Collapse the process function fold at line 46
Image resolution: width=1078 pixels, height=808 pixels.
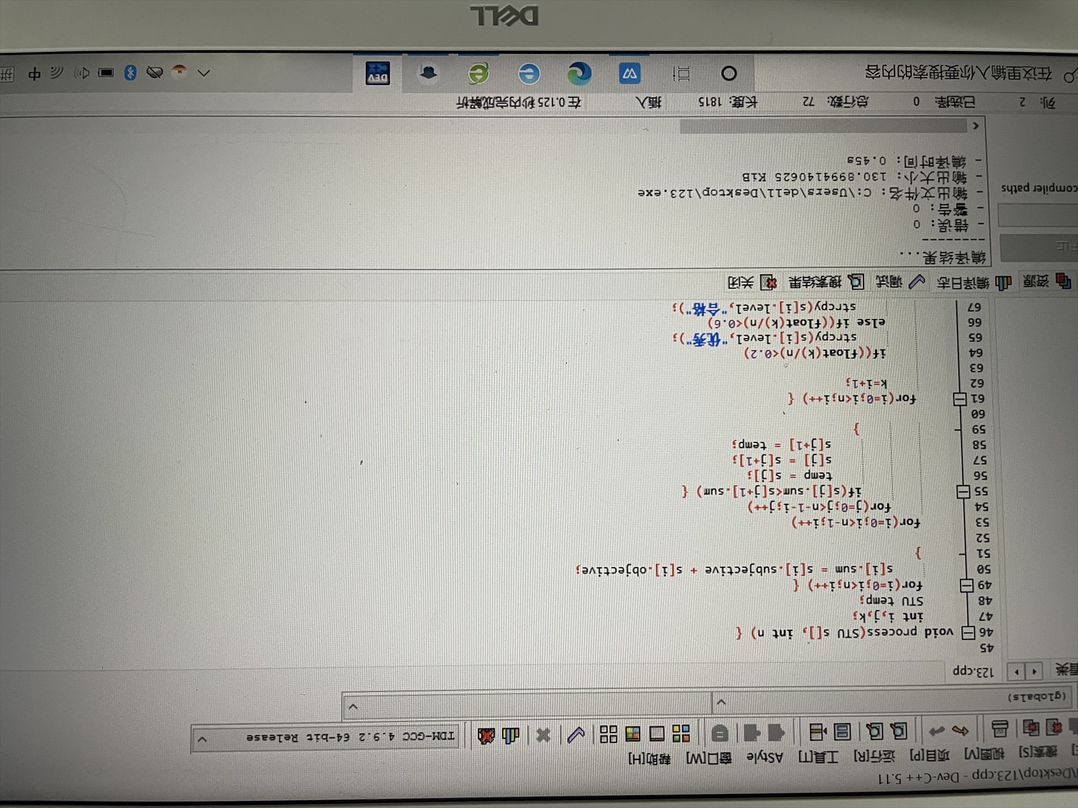pyautogui.click(x=968, y=633)
